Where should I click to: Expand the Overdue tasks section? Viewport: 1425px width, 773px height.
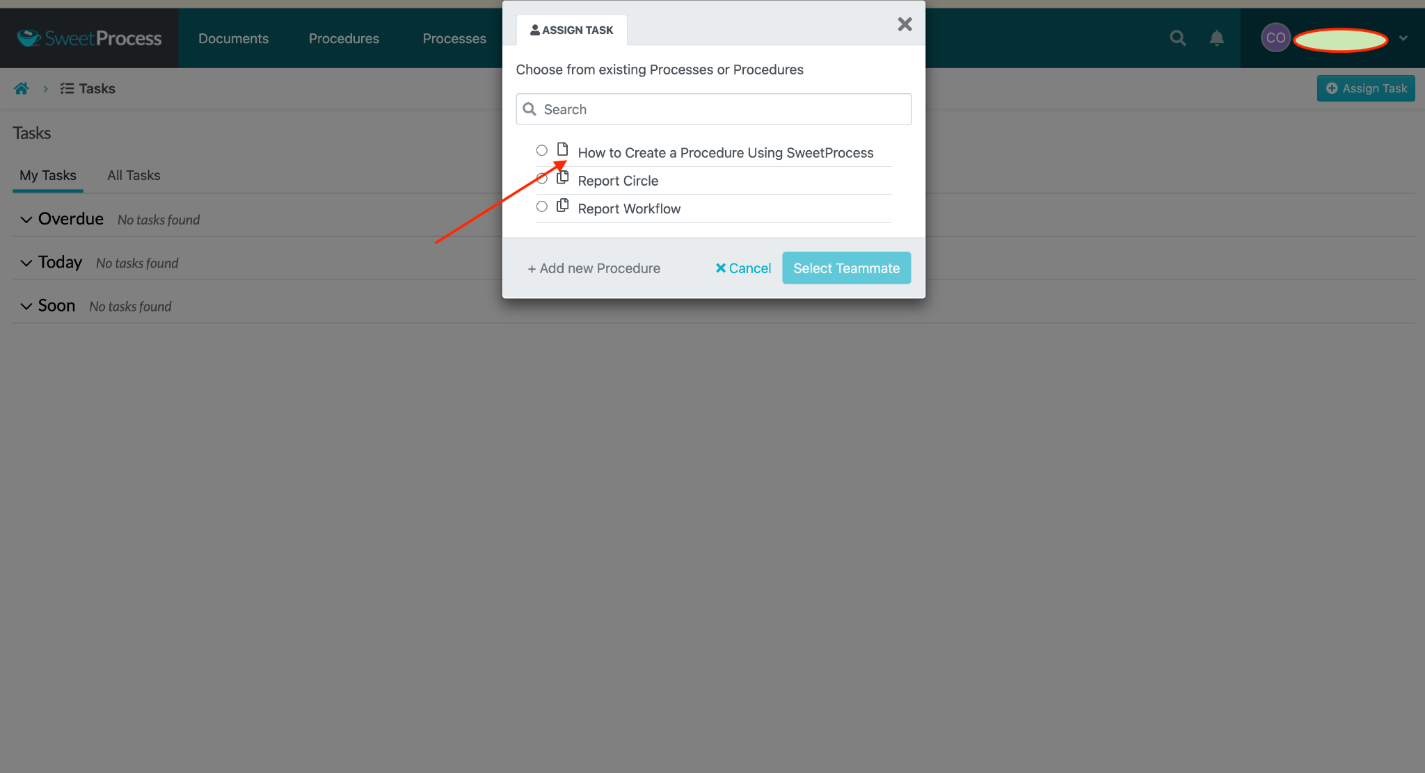[26, 219]
